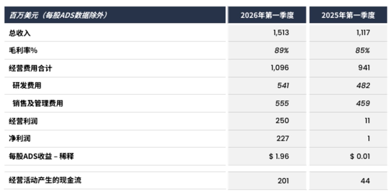
Task: Click the 482 R&D expense value
Action: pyautogui.click(x=363, y=86)
